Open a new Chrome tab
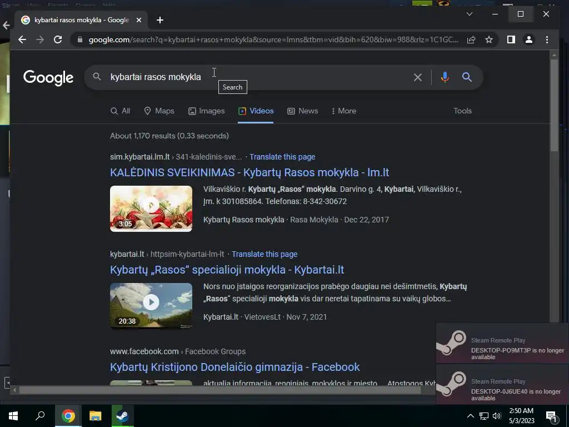Viewport: 569px width, 427px height. point(160,20)
